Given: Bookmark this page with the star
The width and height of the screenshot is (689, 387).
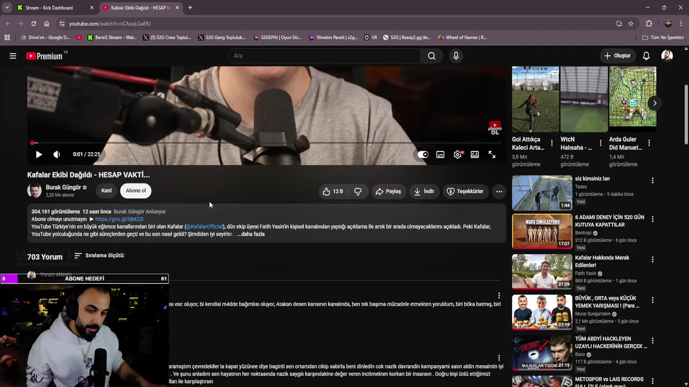Looking at the screenshot, I should point(631,24).
